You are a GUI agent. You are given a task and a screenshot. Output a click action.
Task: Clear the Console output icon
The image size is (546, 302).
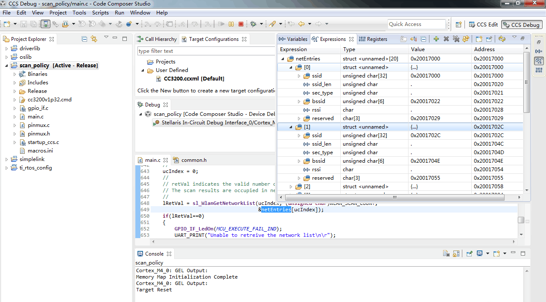point(446,253)
